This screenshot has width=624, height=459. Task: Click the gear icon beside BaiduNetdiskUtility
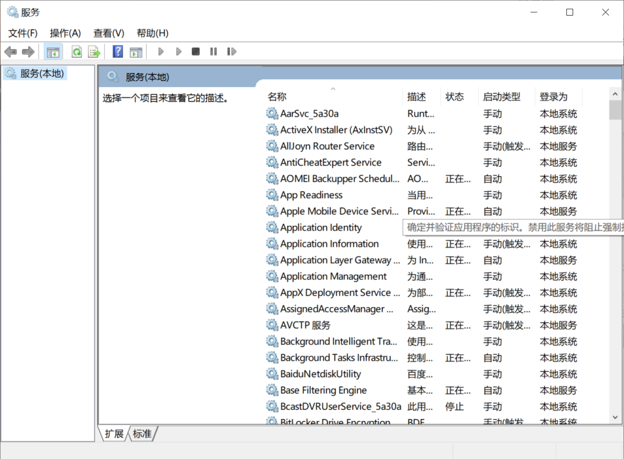[272, 374]
